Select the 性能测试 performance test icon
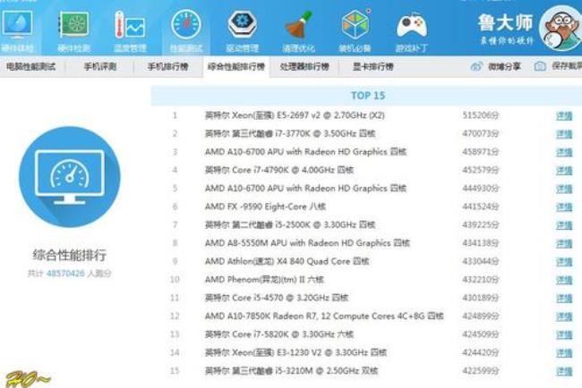Screen dimensions: 582x388 pyautogui.click(x=186, y=24)
